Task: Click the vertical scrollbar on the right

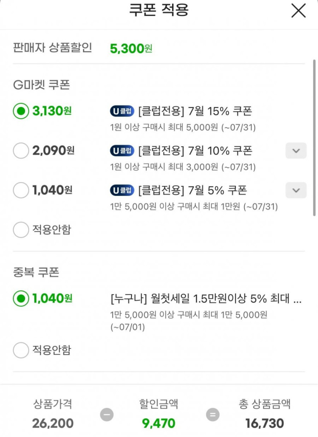Action: 314,137
